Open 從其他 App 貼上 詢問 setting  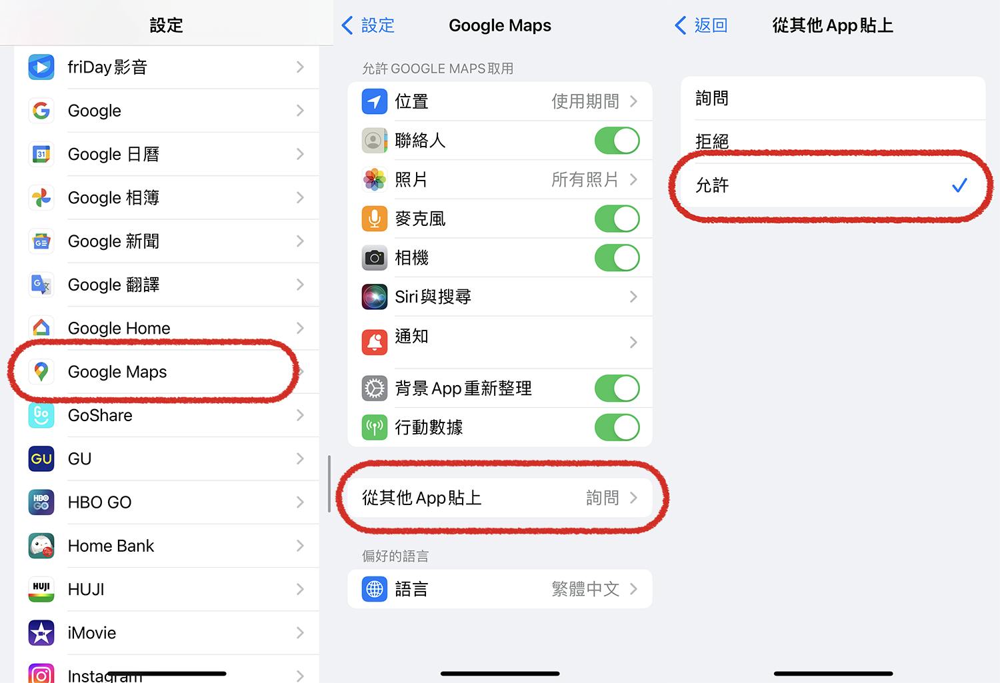500,498
